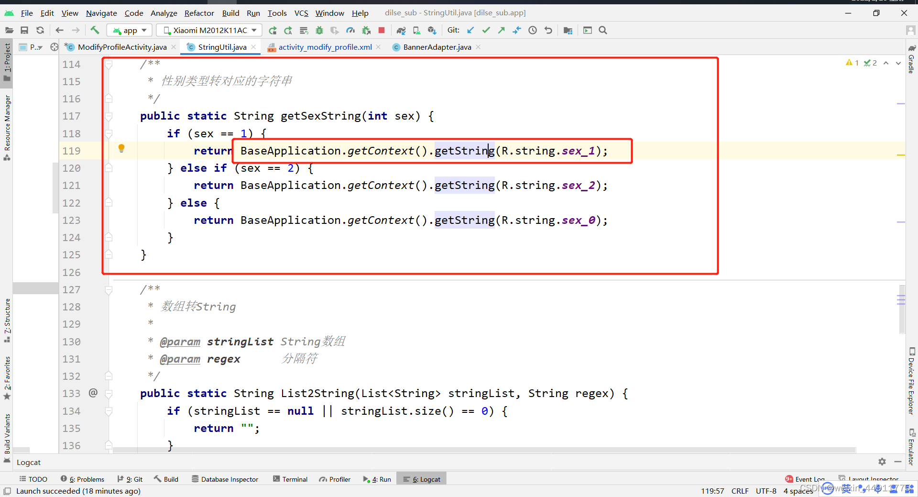Collapse List2String method fold at line 133
Image resolution: width=918 pixels, height=497 pixels.
coord(109,394)
